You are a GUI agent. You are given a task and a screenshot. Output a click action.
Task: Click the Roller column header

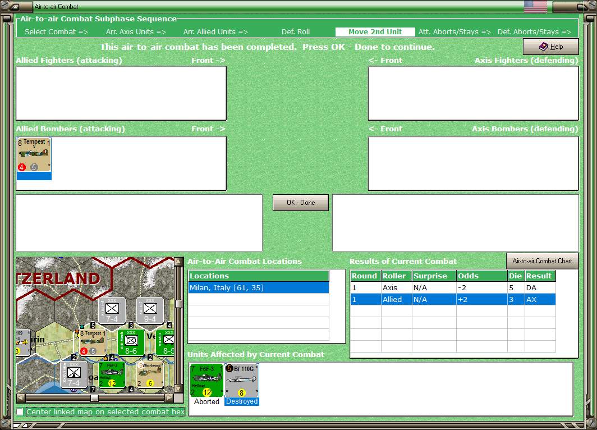coord(397,276)
